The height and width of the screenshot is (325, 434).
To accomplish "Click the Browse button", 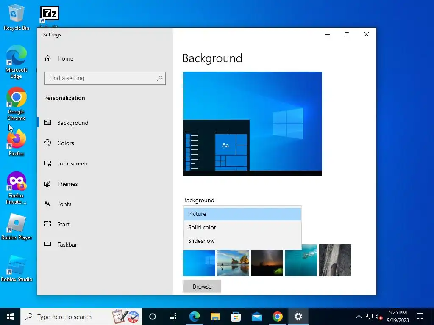I will tap(202, 286).
